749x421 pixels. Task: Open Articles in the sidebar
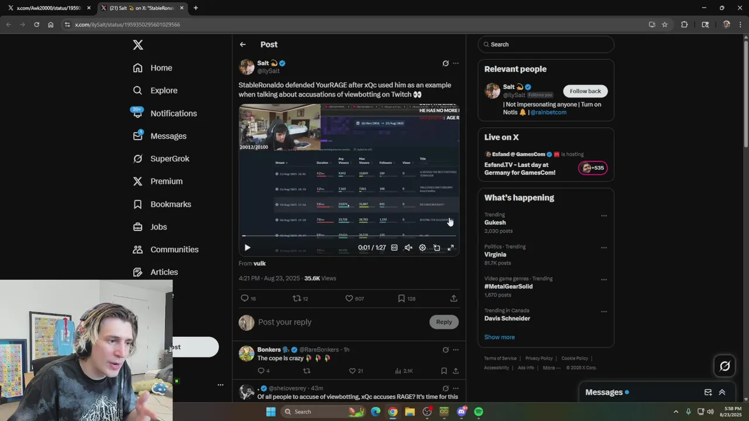pyautogui.click(x=156, y=272)
